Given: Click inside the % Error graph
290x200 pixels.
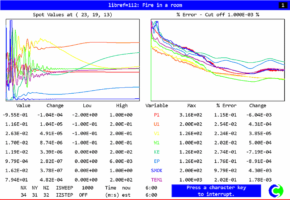Looking at the screenshot, I should [x=217, y=60].
